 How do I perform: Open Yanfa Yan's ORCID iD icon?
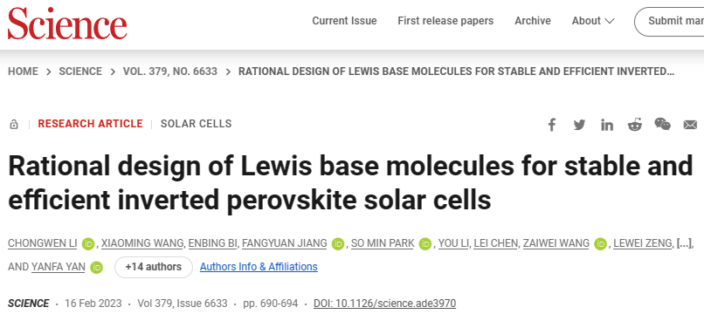pos(96,268)
